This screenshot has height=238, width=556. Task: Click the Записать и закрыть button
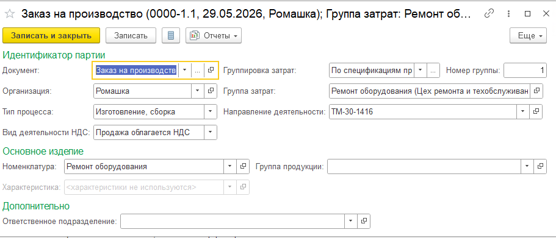click(51, 36)
